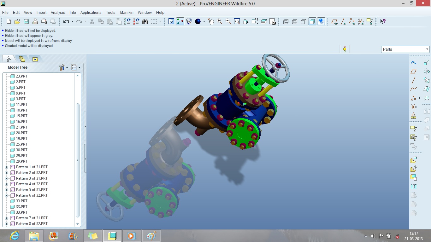Image resolution: width=431 pixels, height=242 pixels.
Task: Open Model Tree settings dropdown
Action: pyautogui.click(x=63, y=67)
